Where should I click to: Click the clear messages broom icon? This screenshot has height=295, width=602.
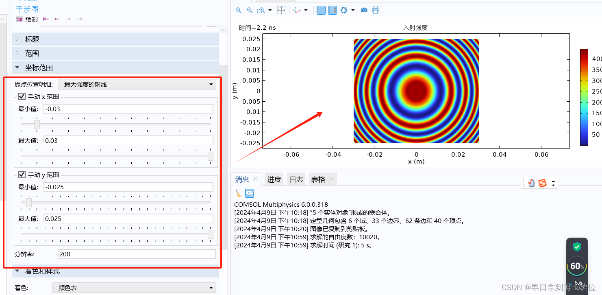[x=239, y=193]
